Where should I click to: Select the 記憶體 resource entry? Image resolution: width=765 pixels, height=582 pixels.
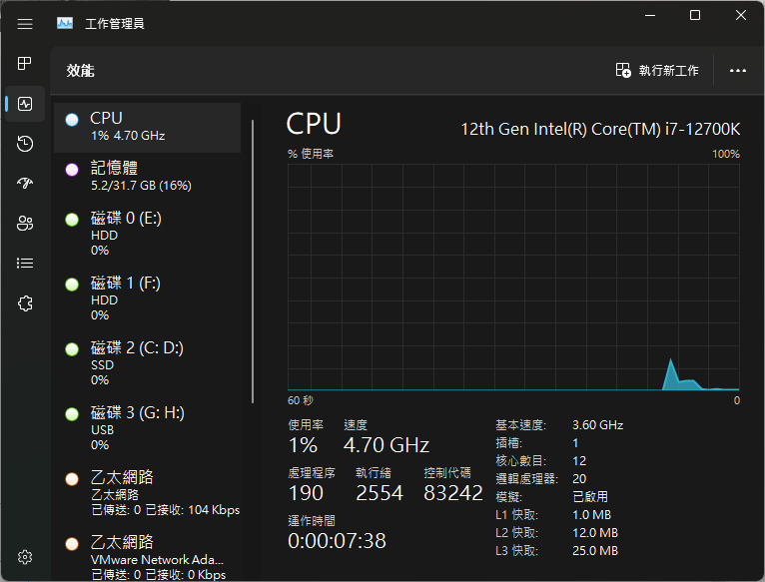pyautogui.click(x=147, y=176)
